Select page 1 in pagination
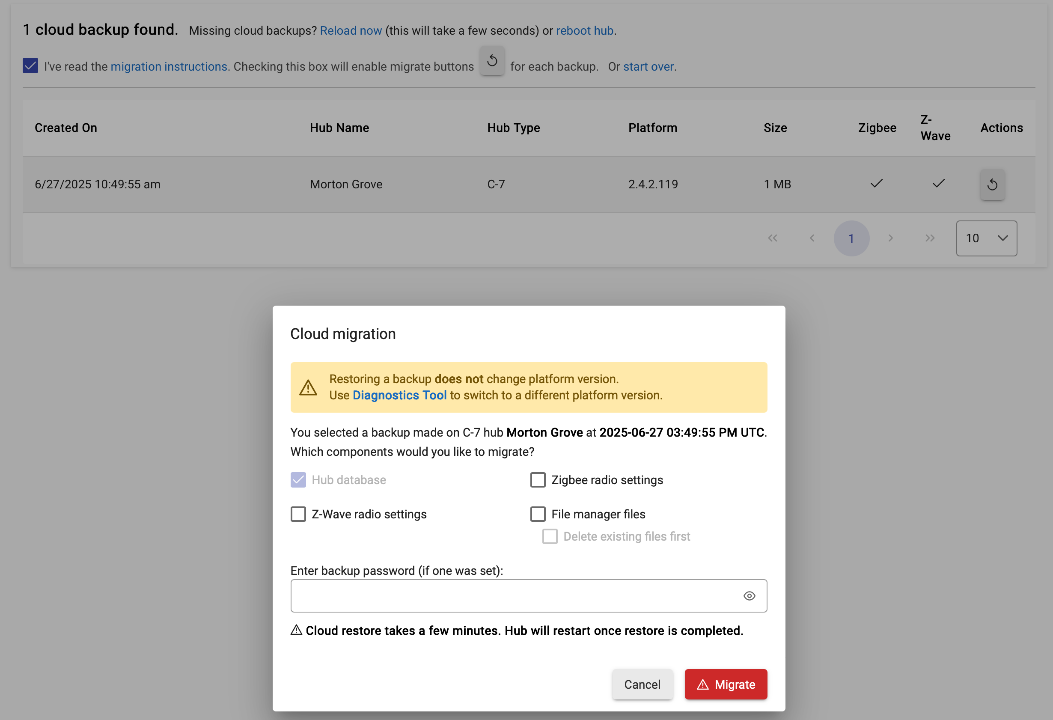The width and height of the screenshot is (1053, 720). (x=851, y=238)
